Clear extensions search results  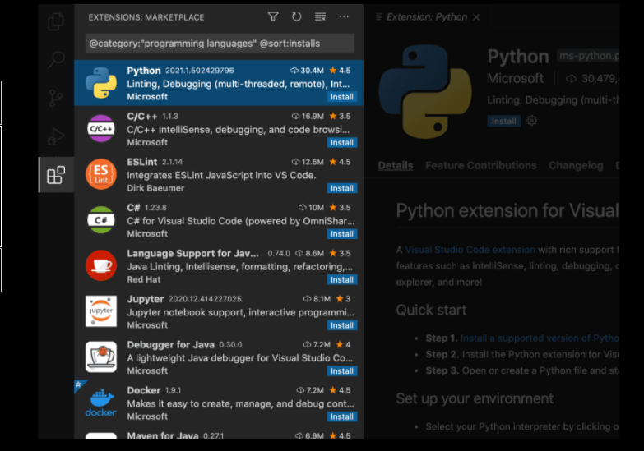click(x=320, y=16)
